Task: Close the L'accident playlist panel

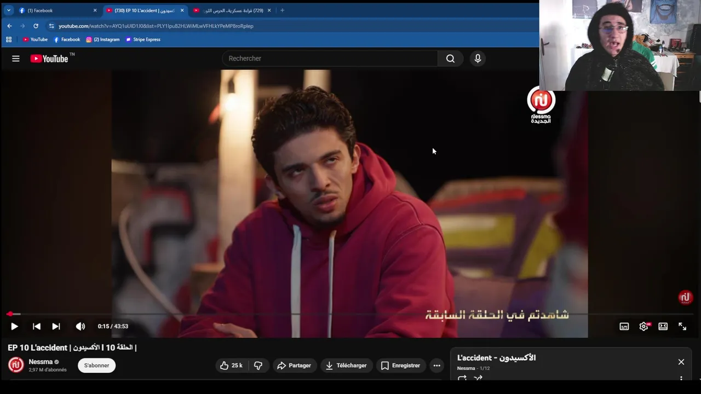Action: pyautogui.click(x=681, y=362)
